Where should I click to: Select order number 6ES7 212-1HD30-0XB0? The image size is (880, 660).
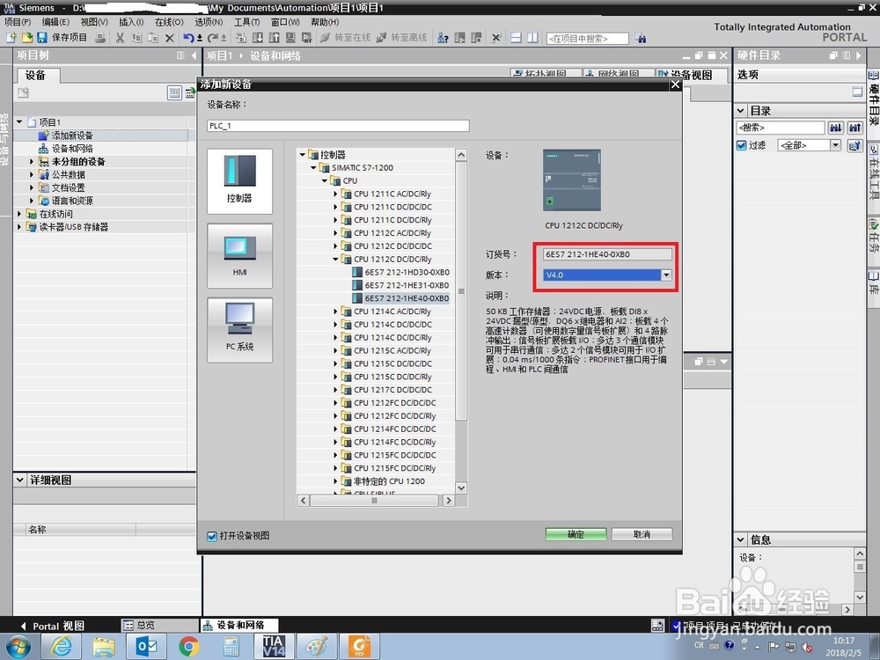coord(407,272)
